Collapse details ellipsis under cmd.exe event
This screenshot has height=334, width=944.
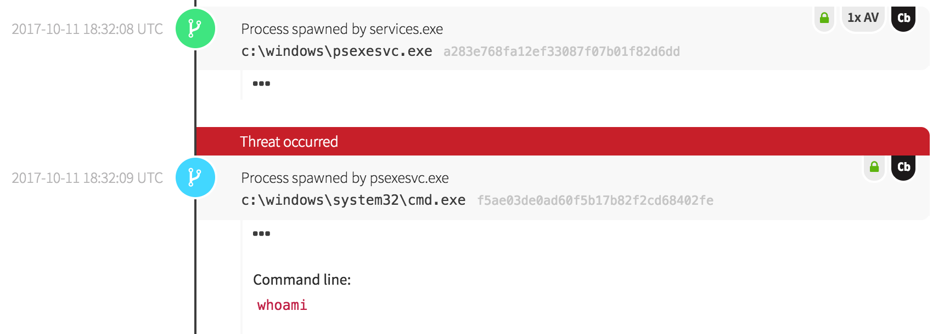tap(261, 234)
